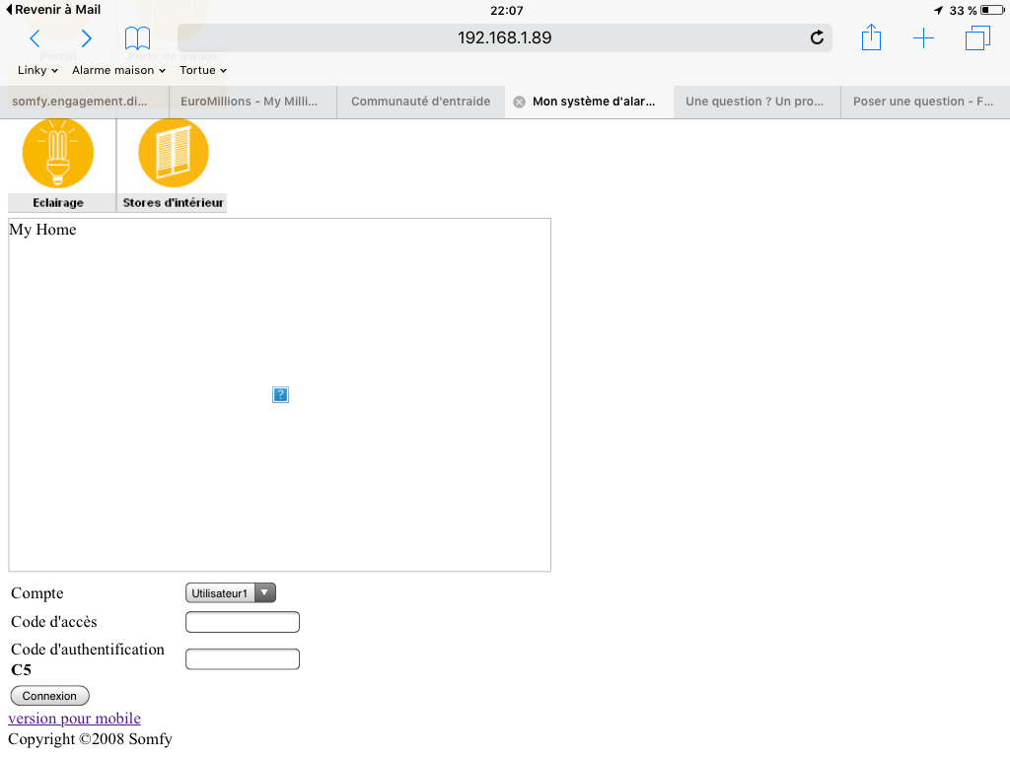Switch to the Communauté d'entraide tab
Viewport: 1010px width, 757px height.
pos(420,102)
